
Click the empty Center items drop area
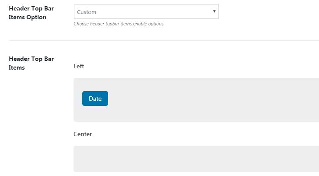point(196,159)
